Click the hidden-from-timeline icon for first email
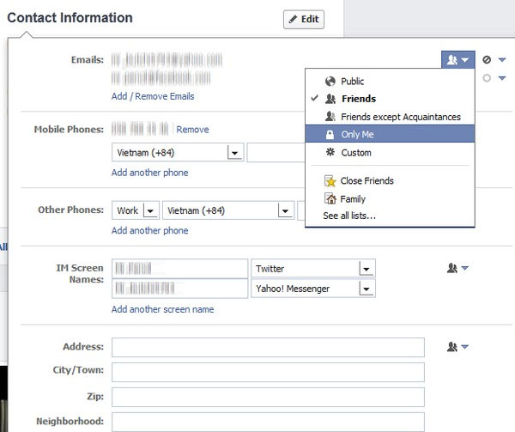This screenshot has width=515, height=432. 487,60
